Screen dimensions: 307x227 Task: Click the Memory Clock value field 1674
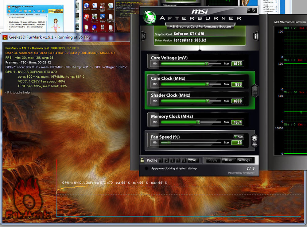click(x=238, y=122)
